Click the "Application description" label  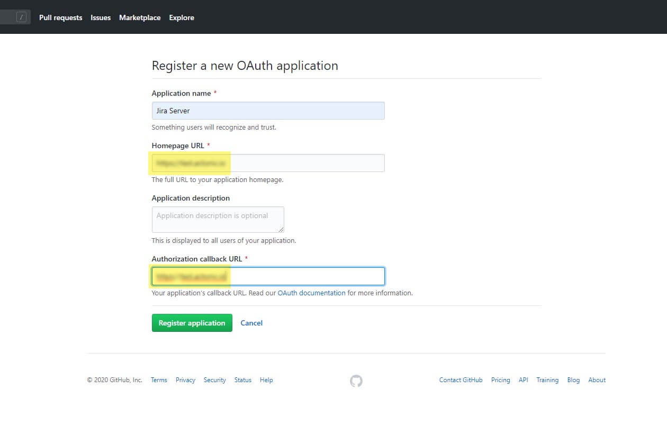191,198
